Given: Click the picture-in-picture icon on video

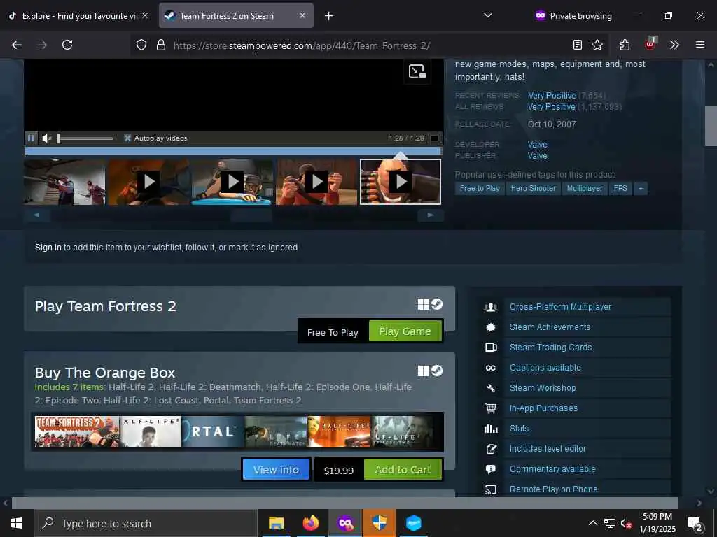Looking at the screenshot, I should click(417, 72).
